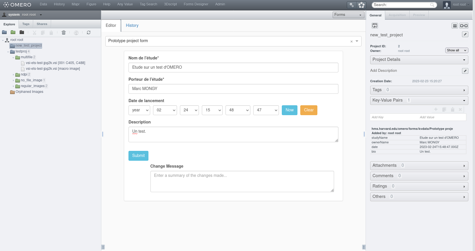Expand the Attachments section

419,166
